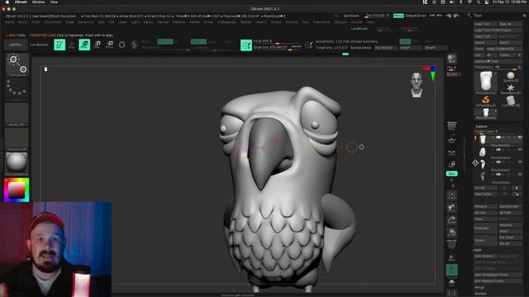Select the Move mode icon

click(84, 45)
